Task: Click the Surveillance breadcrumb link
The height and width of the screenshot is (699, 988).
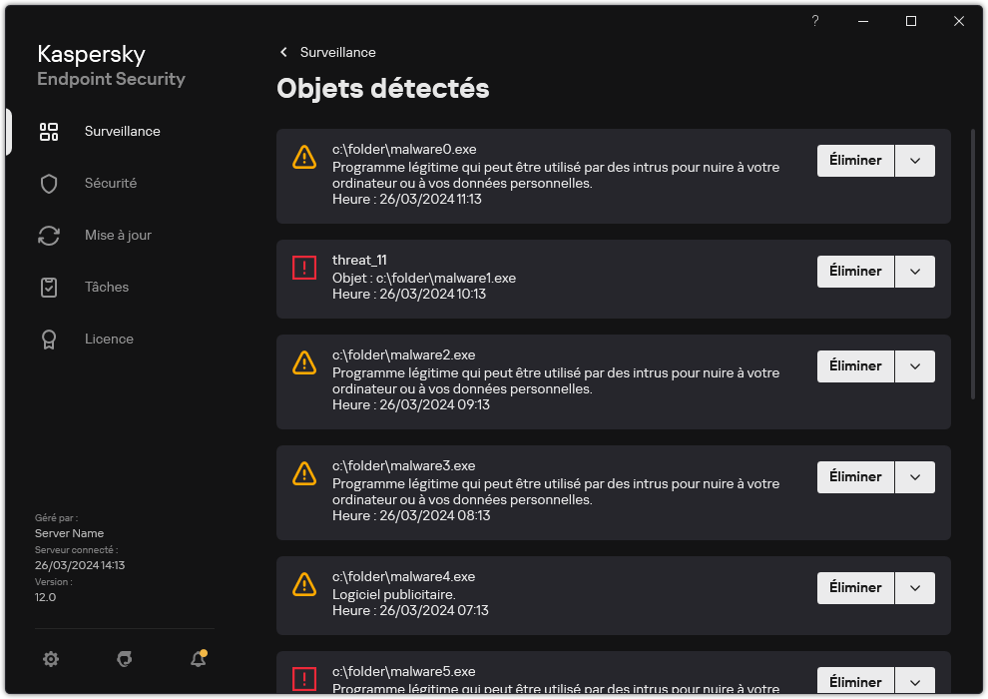Action: coord(337,52)
